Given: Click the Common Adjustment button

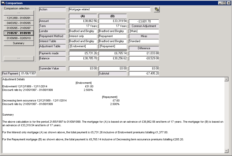Looking at the screenshot, I should point(144,26).
